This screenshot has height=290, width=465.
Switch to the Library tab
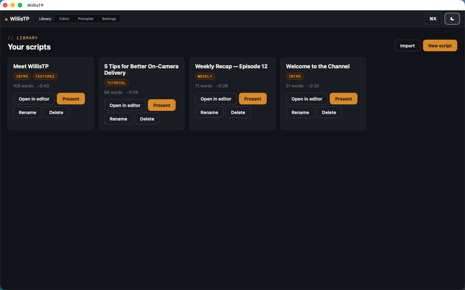(45, 19)
